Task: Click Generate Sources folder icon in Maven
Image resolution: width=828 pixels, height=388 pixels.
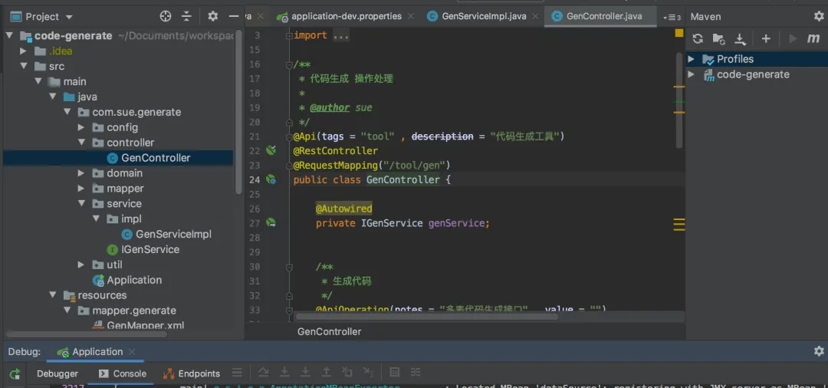Action: (x=718, y=39)
